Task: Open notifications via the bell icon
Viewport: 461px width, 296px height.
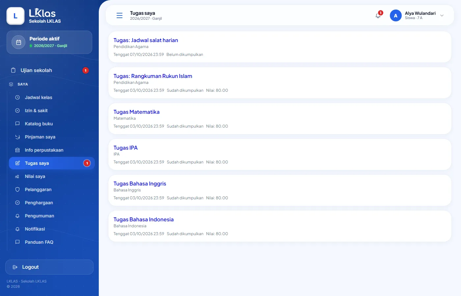Action: (378, 15)
